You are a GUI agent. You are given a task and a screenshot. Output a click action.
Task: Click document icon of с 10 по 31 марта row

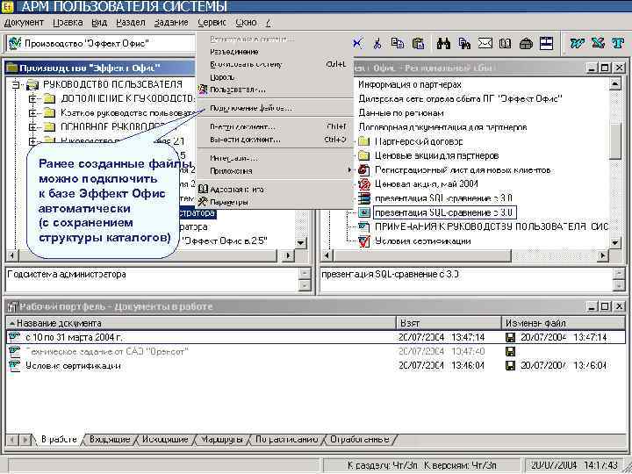pyautogui.click(x=15, y=336)
